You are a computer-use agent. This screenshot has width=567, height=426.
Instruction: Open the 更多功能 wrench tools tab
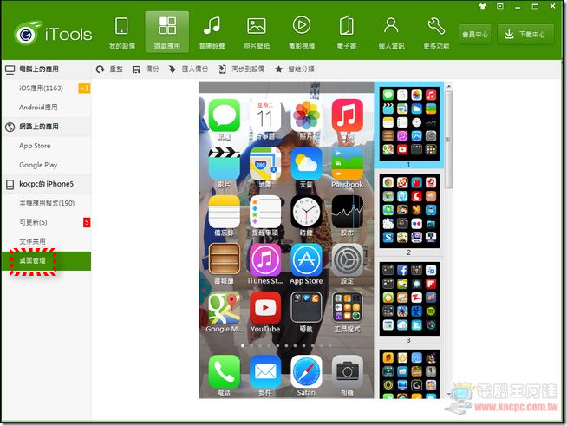tap(436, 33)
